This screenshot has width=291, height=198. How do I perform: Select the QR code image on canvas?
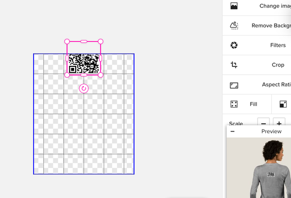coord(84,64)
